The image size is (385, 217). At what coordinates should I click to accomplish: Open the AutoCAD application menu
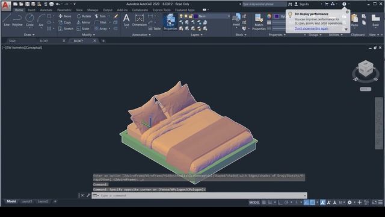coord(6,5)
